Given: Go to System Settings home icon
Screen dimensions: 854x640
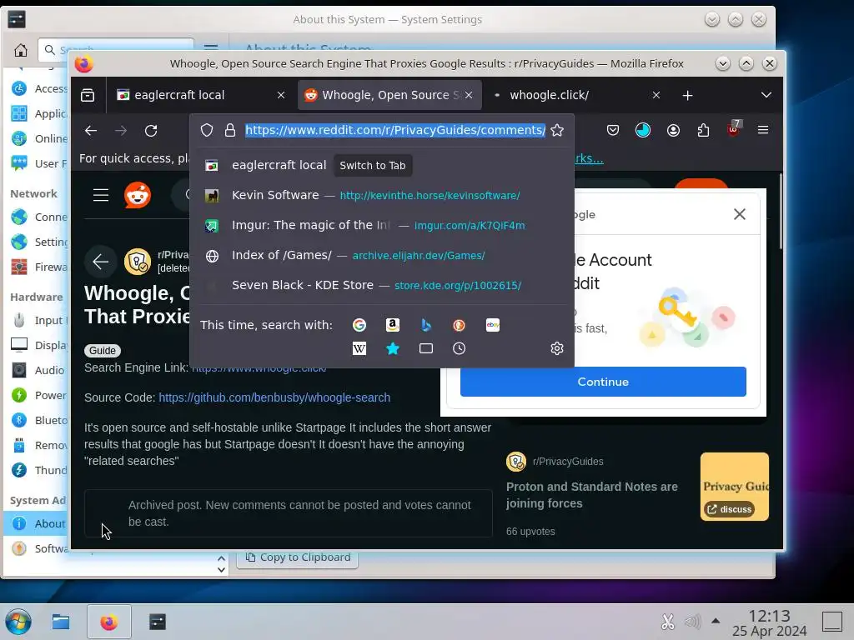Looking at the screenshot, I should coord(21,51).
